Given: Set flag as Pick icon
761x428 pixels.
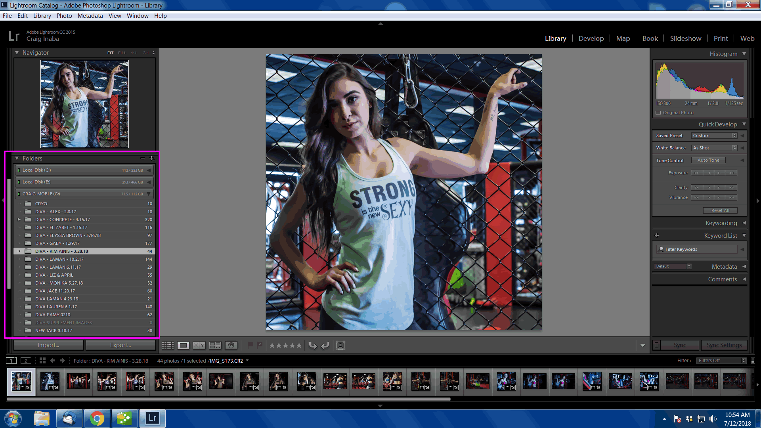Looking at the screenshot, I should pos(250,345).
